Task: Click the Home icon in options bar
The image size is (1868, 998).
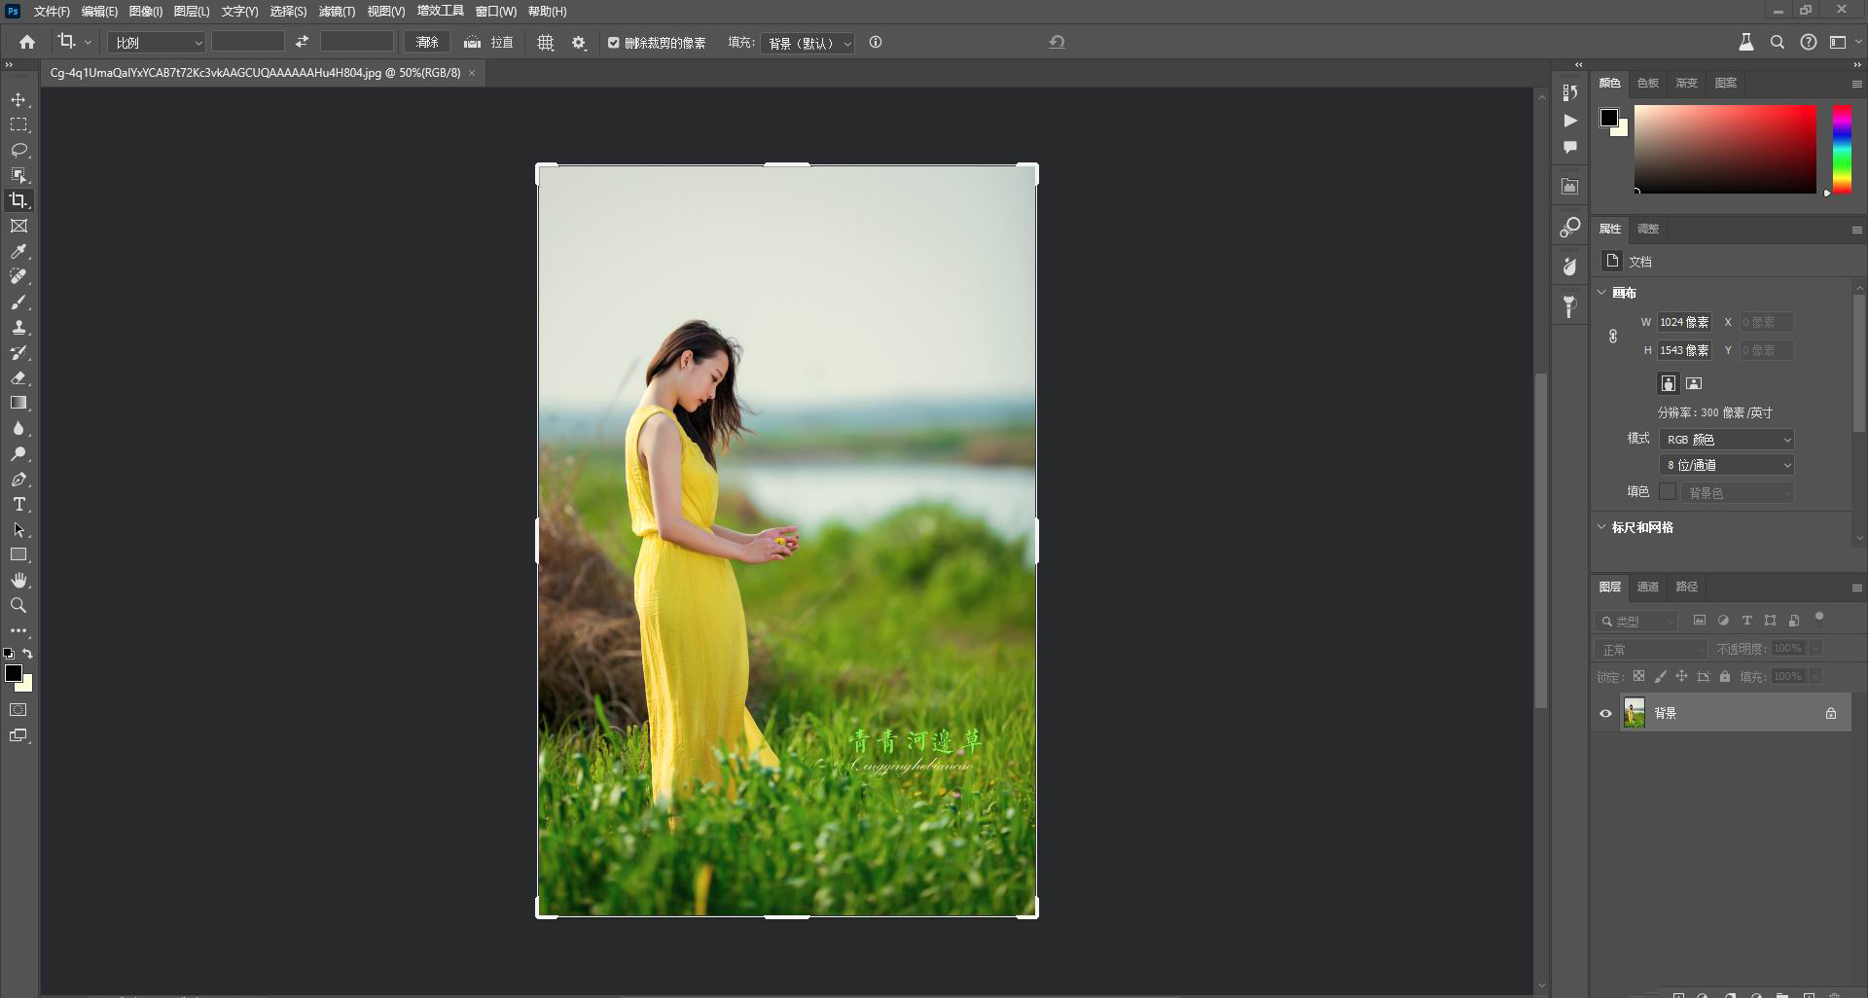Action: [27, 43]
